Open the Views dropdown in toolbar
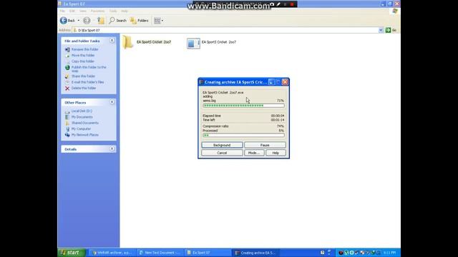 tap(159, 21)
